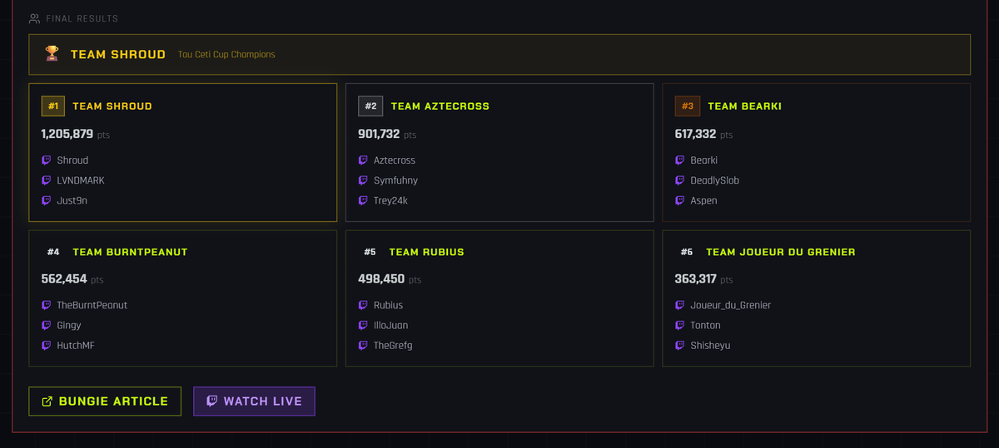The height and width of the screenshot is (448, 999).
Task: Click the #3 rank badge
Action: [x=687, y=106]
